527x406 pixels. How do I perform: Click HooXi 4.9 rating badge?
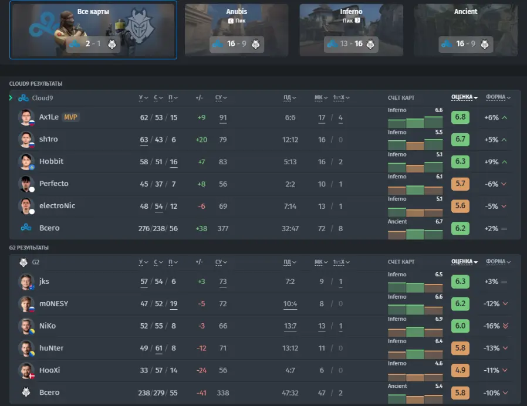click(460, 370)
